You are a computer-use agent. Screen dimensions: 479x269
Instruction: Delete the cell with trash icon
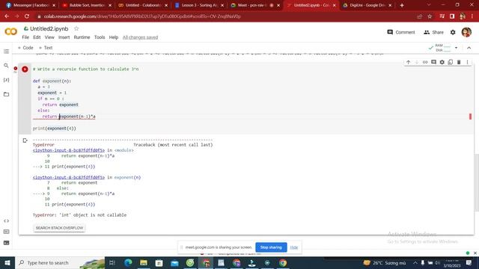click(x=459, y=62)
